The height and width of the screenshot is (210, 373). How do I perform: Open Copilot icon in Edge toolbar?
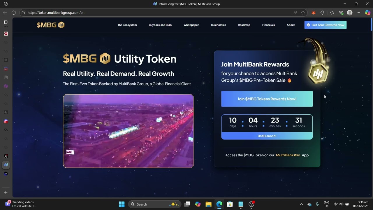368,13
